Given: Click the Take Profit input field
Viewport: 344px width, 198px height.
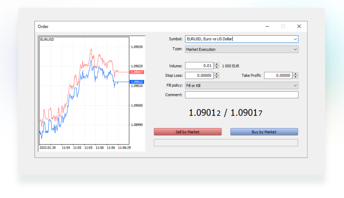Looking at the screenshot, I should pos(278,75).
